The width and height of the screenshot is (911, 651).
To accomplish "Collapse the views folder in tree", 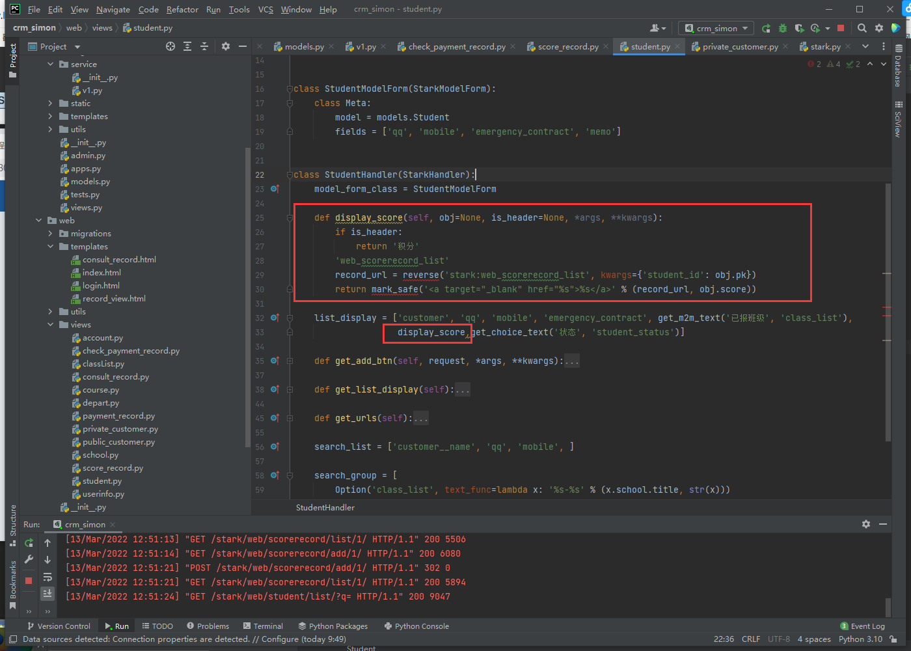I will pyautogui.click(x=51, y=325).
